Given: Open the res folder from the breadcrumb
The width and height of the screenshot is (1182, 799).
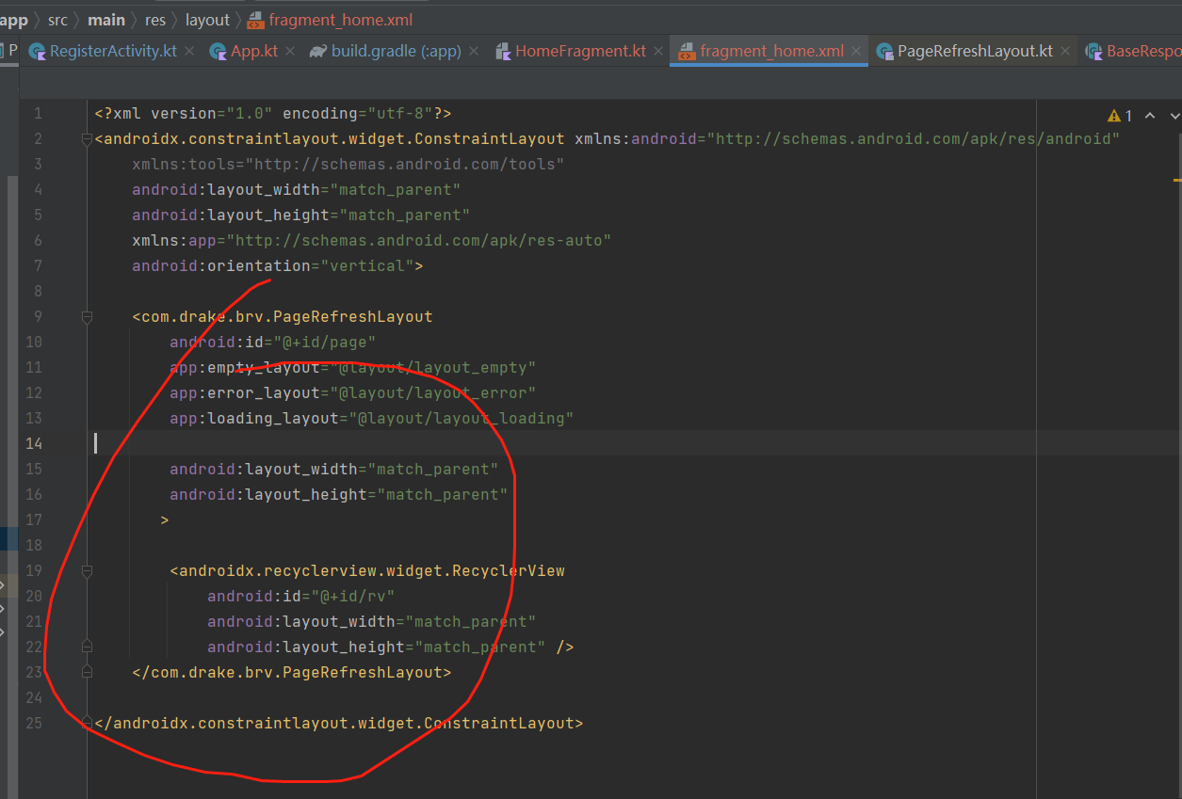Looking at the screenshot, I should (154, 19).
